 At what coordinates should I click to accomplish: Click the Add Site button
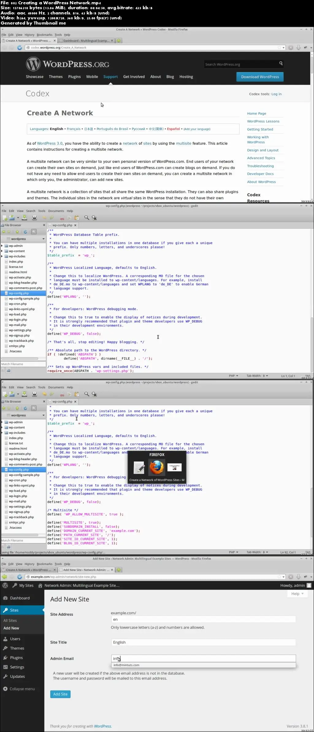[60, 694]
